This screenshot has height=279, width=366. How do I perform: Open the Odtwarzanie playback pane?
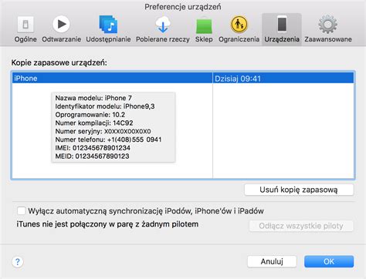61,29
